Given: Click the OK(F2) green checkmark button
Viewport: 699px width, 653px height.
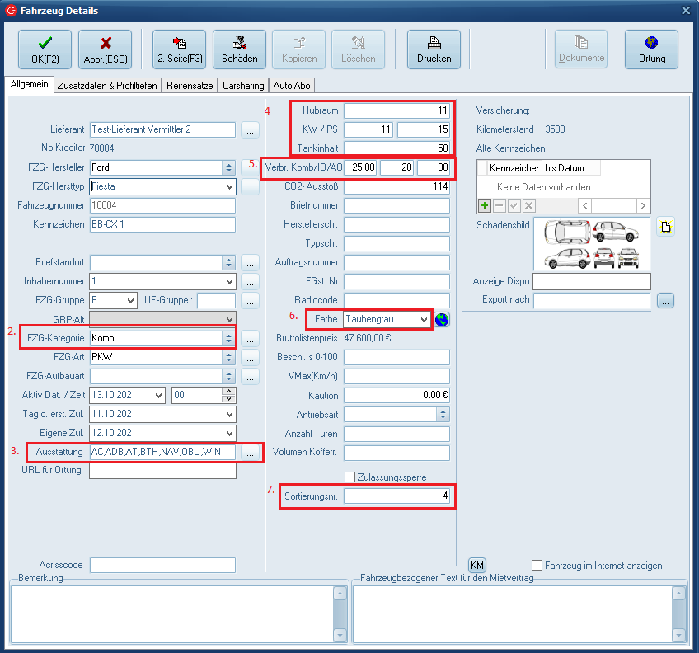Looking at the screenshot, I should pyautogui.click(x=45, y=49).
